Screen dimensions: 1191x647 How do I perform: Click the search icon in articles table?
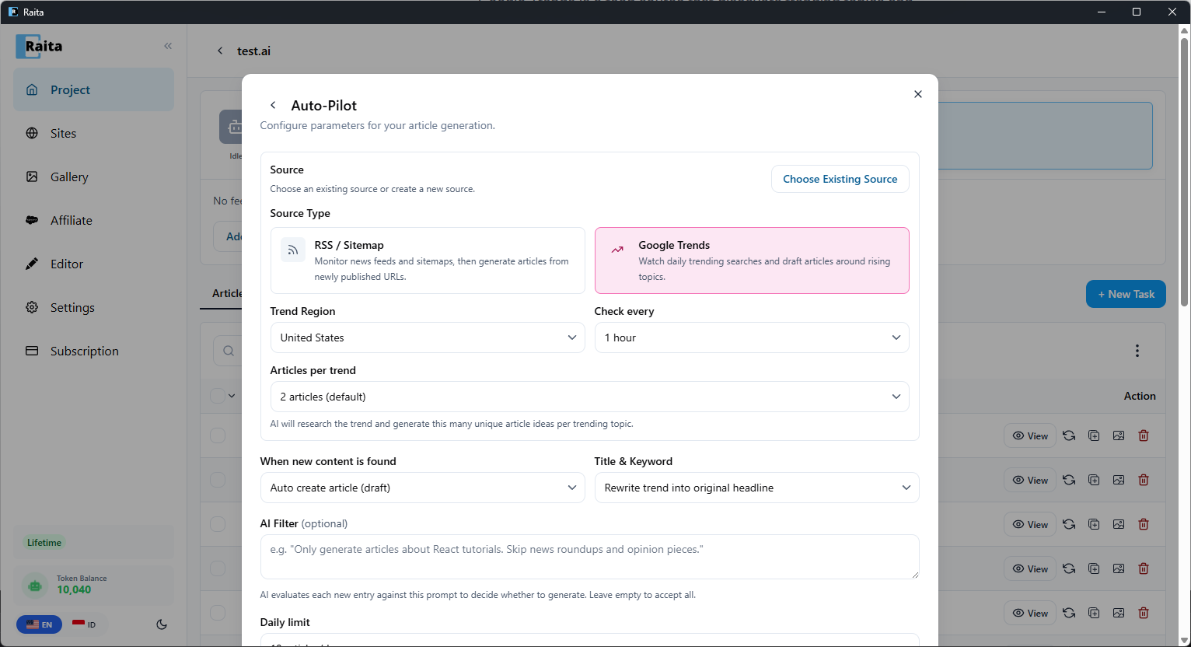click(229, 351)
